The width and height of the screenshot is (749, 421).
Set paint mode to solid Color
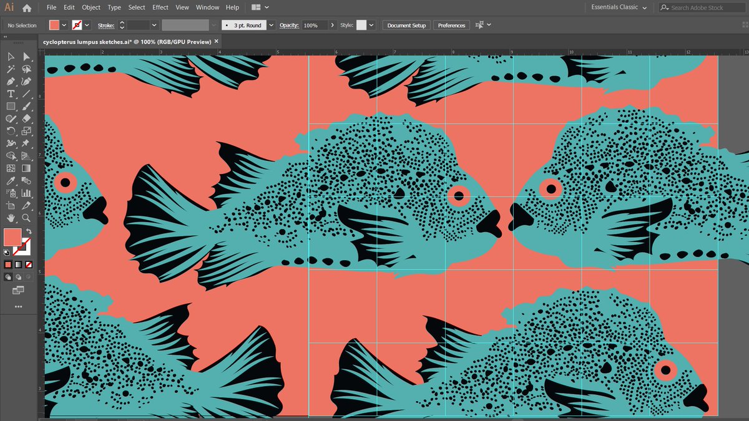[8, 264]
